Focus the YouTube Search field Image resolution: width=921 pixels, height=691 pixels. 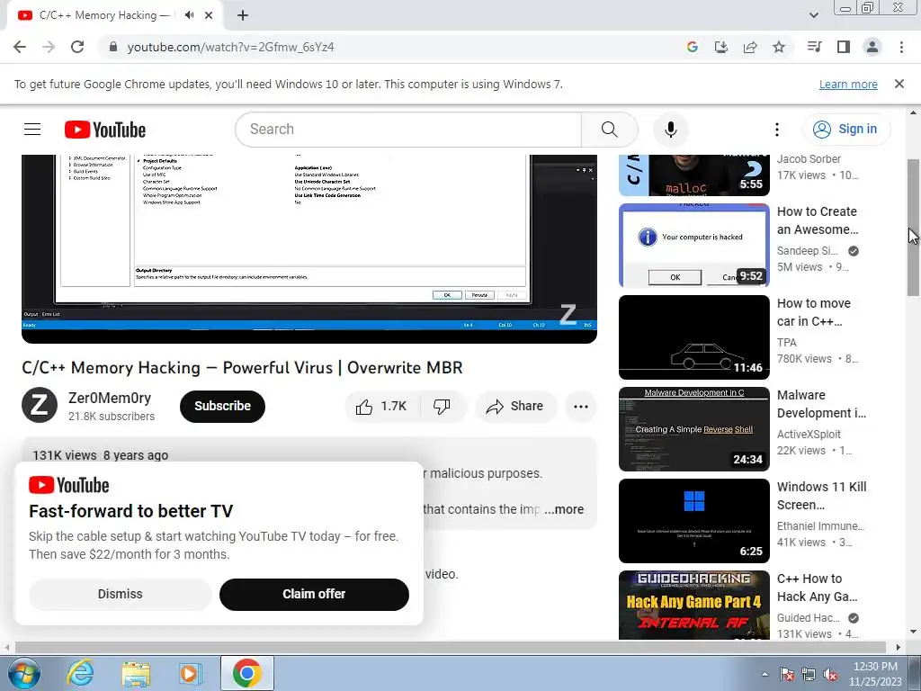pos(408,130)
